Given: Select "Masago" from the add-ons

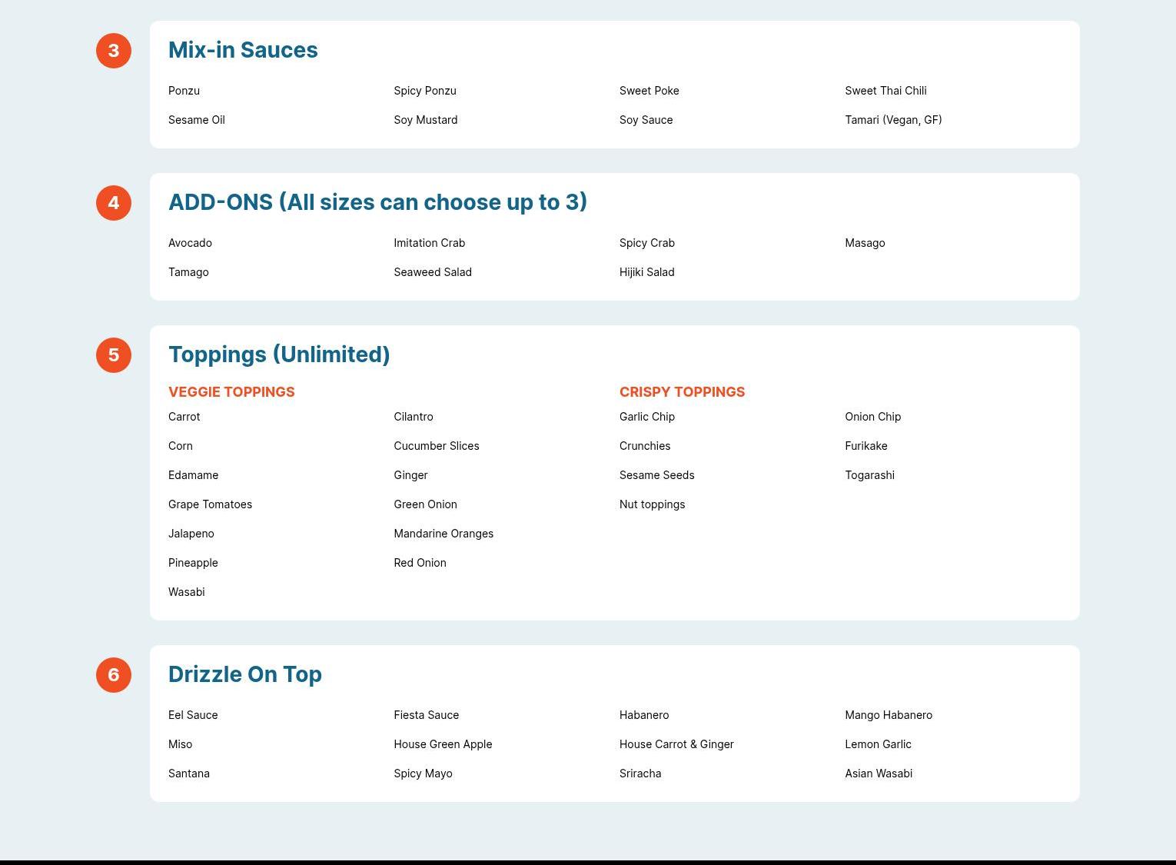Looking at the screenshot, I should click(x=865, y=243).
